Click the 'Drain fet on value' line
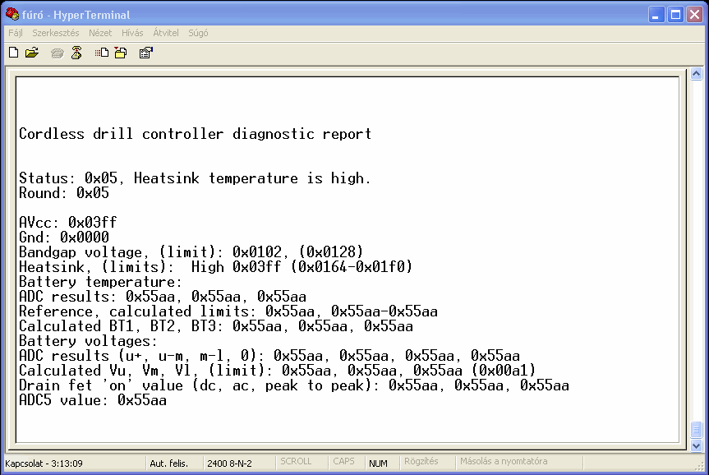Viewport: 709px width, 475px height. pos(294,385)
